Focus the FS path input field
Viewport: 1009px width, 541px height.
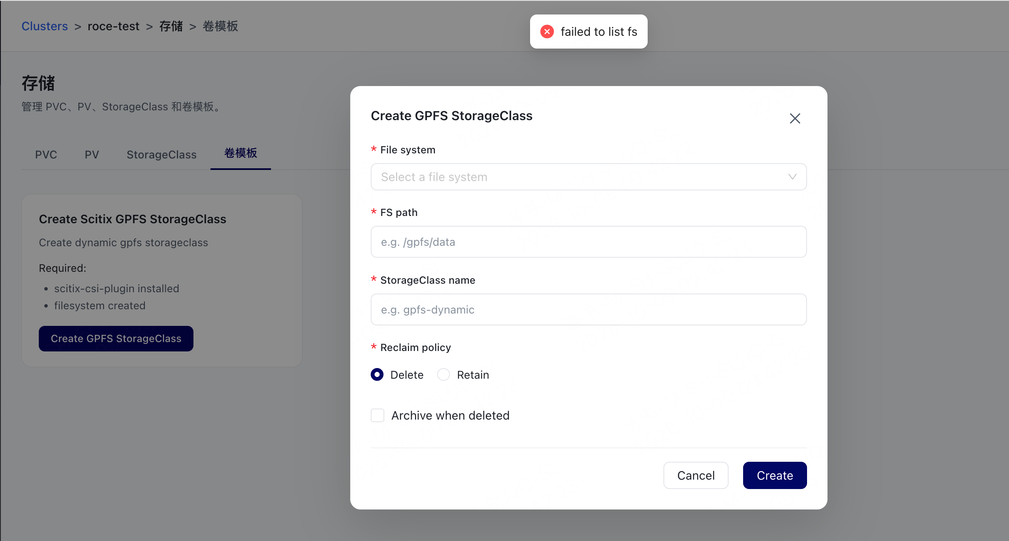pos(588,242)
